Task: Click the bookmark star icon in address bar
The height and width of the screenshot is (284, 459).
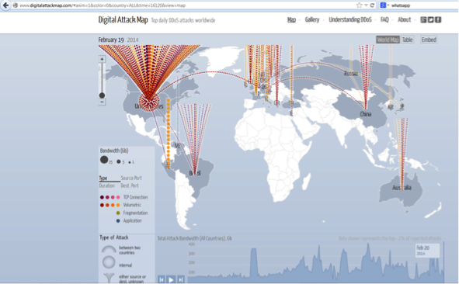Action: pyautogui.click(x=359, y=5)
